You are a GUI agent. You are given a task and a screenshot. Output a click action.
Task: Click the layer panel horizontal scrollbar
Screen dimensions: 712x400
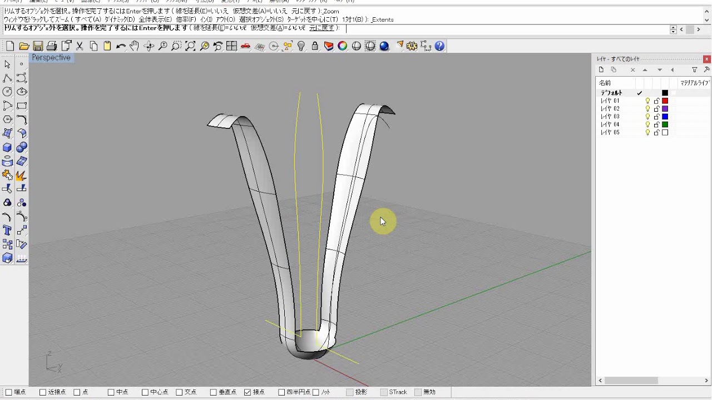pyautogui.click(x=631, y=381)
